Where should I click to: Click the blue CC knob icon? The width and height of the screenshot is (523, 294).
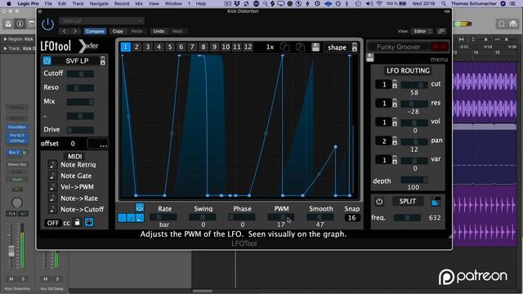[89, 222]
